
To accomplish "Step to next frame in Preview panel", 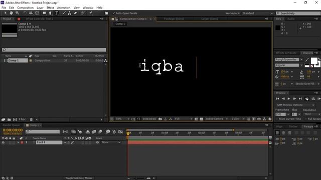I will tap(294, 99).
